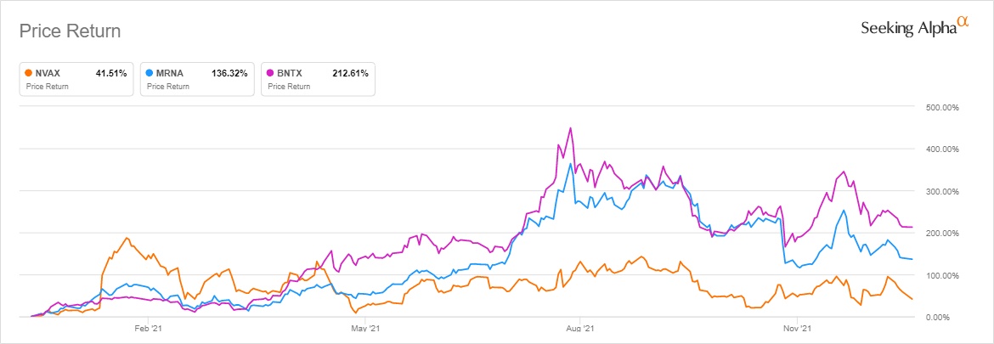Click the MRNA 136.32% return value

click(229, 74)
